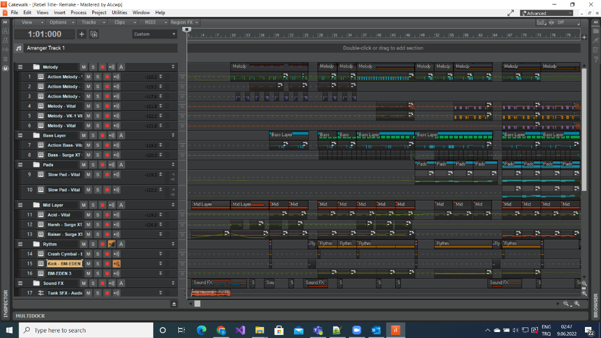
Task: Open the Custom track control dropdown
Action: click(x=155, y=34)
